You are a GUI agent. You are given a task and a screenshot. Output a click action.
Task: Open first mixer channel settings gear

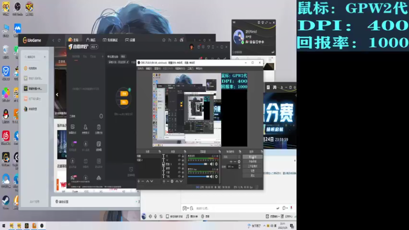216,164
